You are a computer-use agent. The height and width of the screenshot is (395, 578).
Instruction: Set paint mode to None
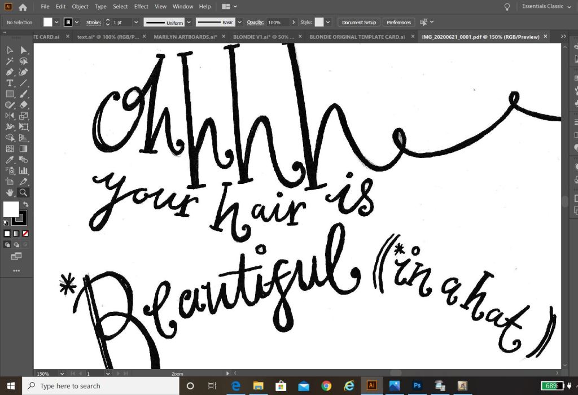25,233
